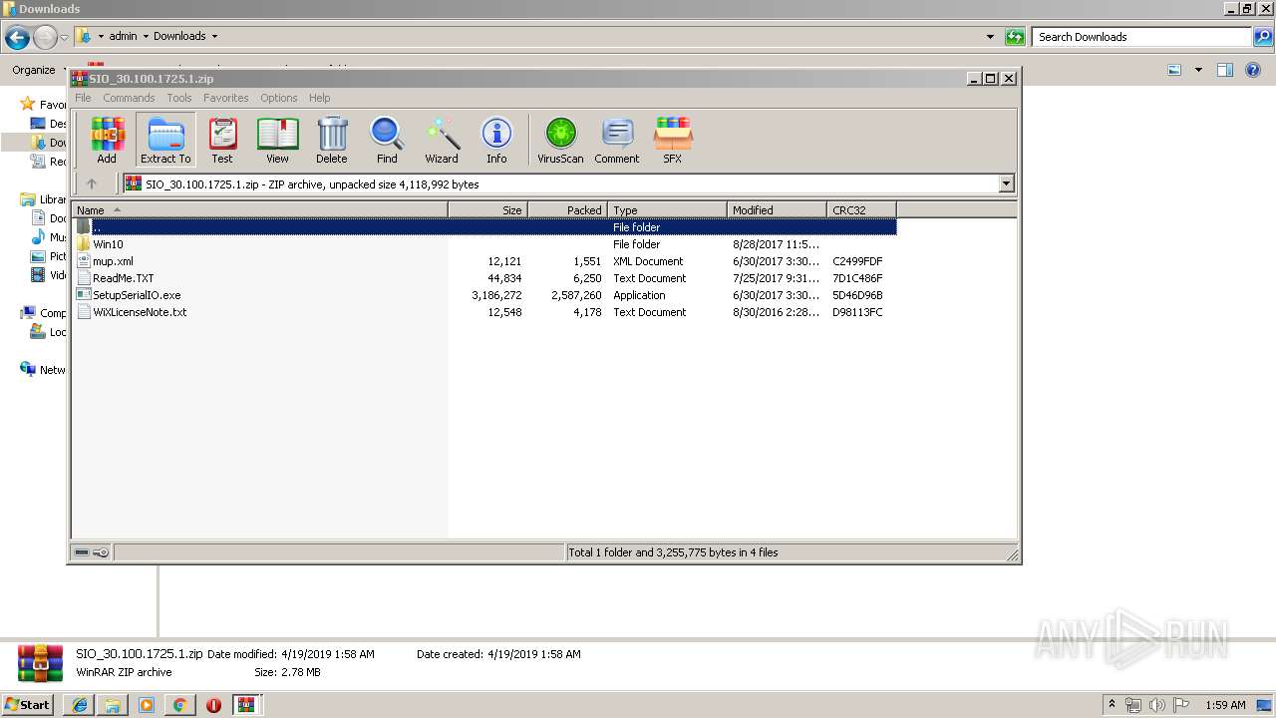
Task: Start VirusScan on the archive
Action: click(x=560, y=140)
